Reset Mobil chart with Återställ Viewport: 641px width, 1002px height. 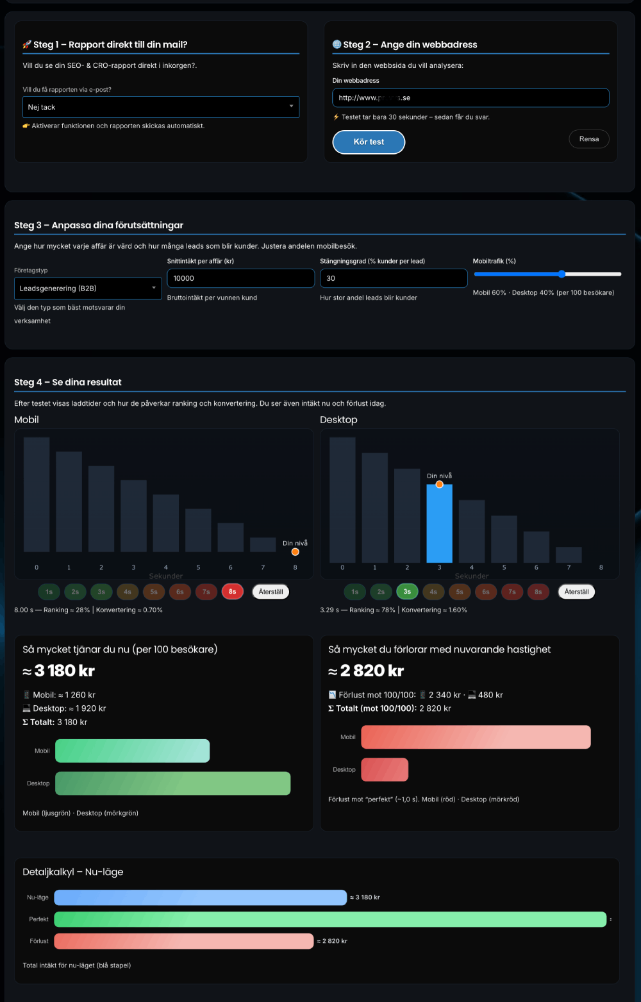271,592
